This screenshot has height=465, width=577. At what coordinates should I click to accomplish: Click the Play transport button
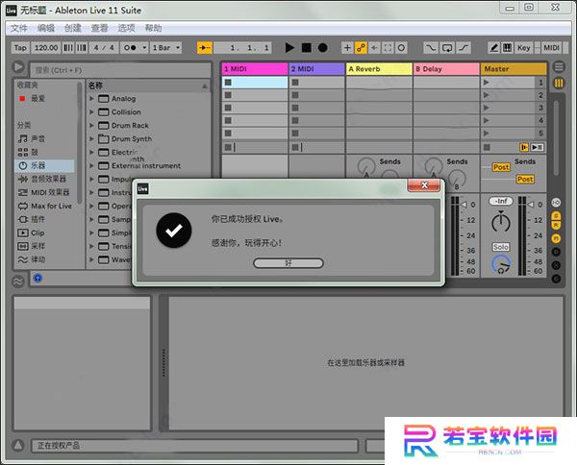[x=289, y=47]
